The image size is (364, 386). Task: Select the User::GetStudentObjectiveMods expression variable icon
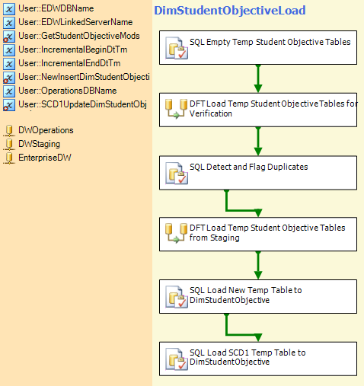9,37
